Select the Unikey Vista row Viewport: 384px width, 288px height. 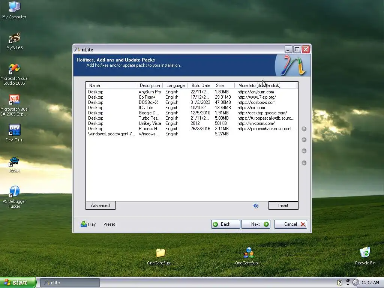pos(192,123)
